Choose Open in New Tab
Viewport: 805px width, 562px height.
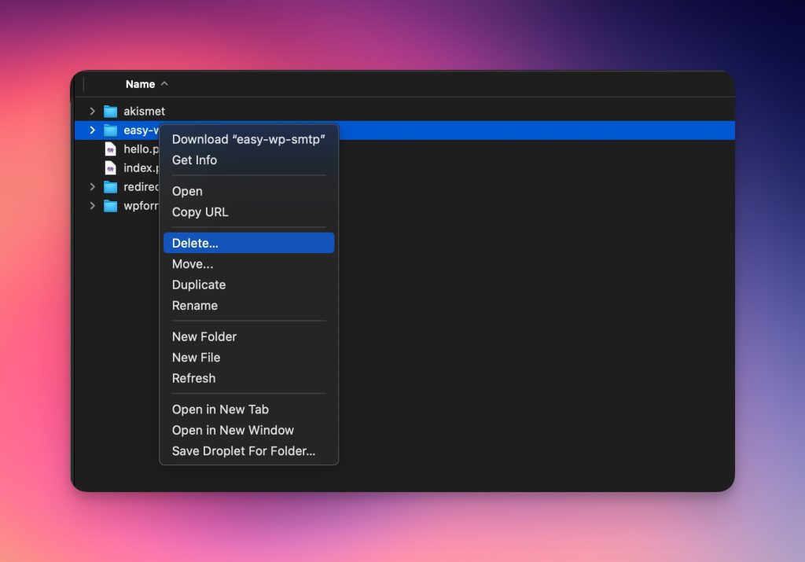(220, 410)
